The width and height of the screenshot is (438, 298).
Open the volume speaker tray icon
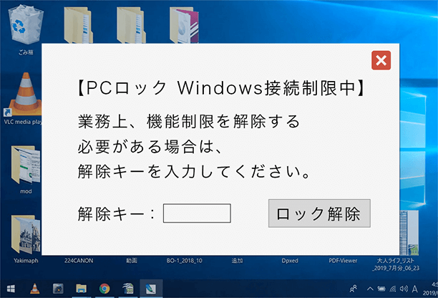[404, 289]
